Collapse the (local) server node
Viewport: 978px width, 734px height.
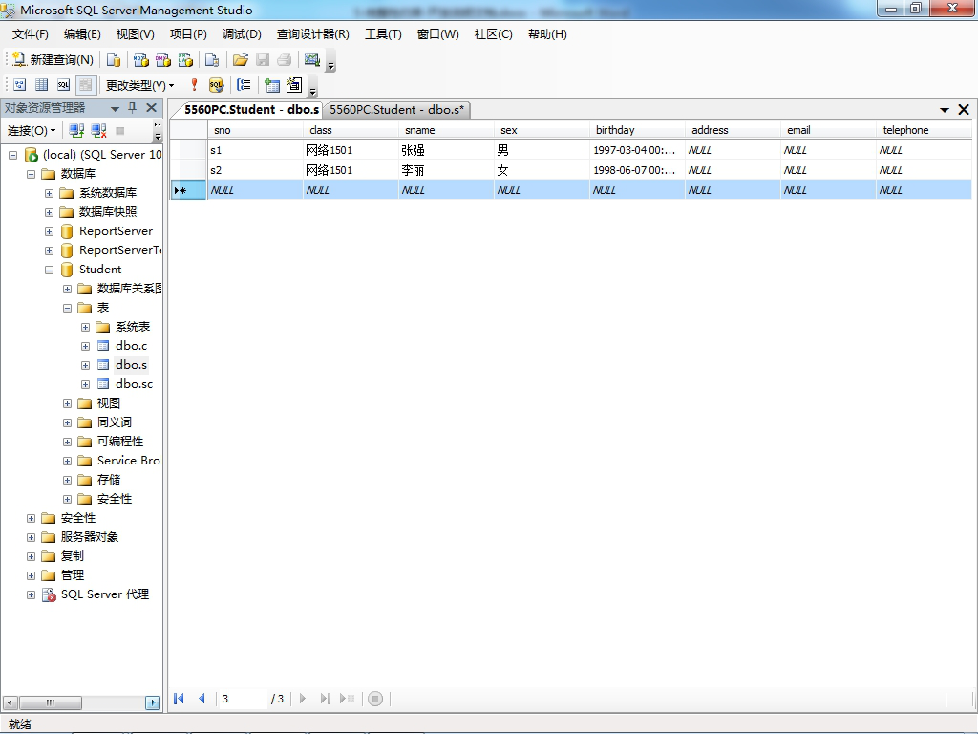12,155
